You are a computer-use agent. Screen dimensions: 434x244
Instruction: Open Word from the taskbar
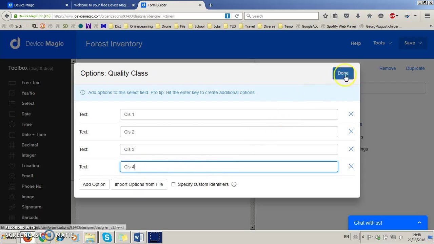tap(139, 237)
